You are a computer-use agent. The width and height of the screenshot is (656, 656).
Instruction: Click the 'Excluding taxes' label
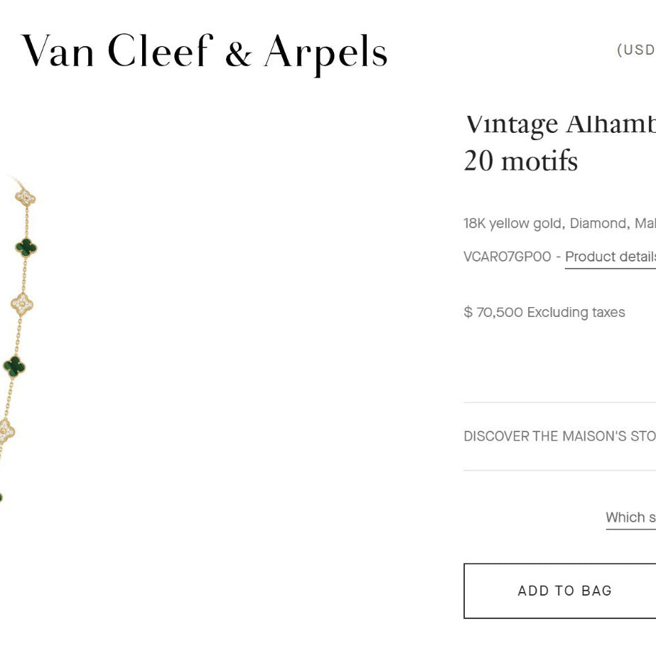coord(576,312)
